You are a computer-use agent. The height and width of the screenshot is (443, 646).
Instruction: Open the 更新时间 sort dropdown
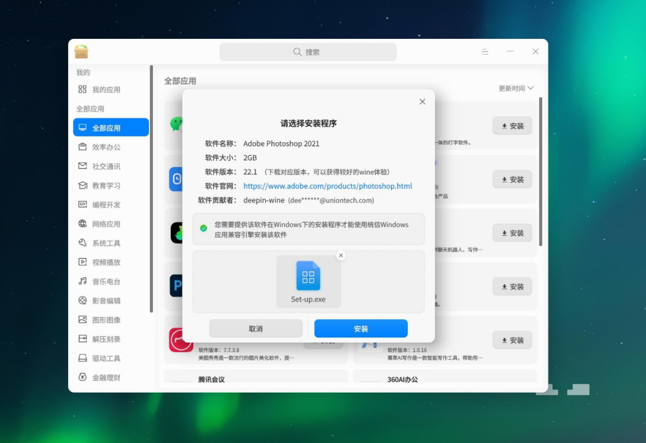pyautogui.click(x=516, y=88)
